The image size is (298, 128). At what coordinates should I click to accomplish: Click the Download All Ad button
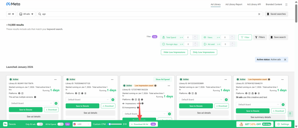click(143, 124)
